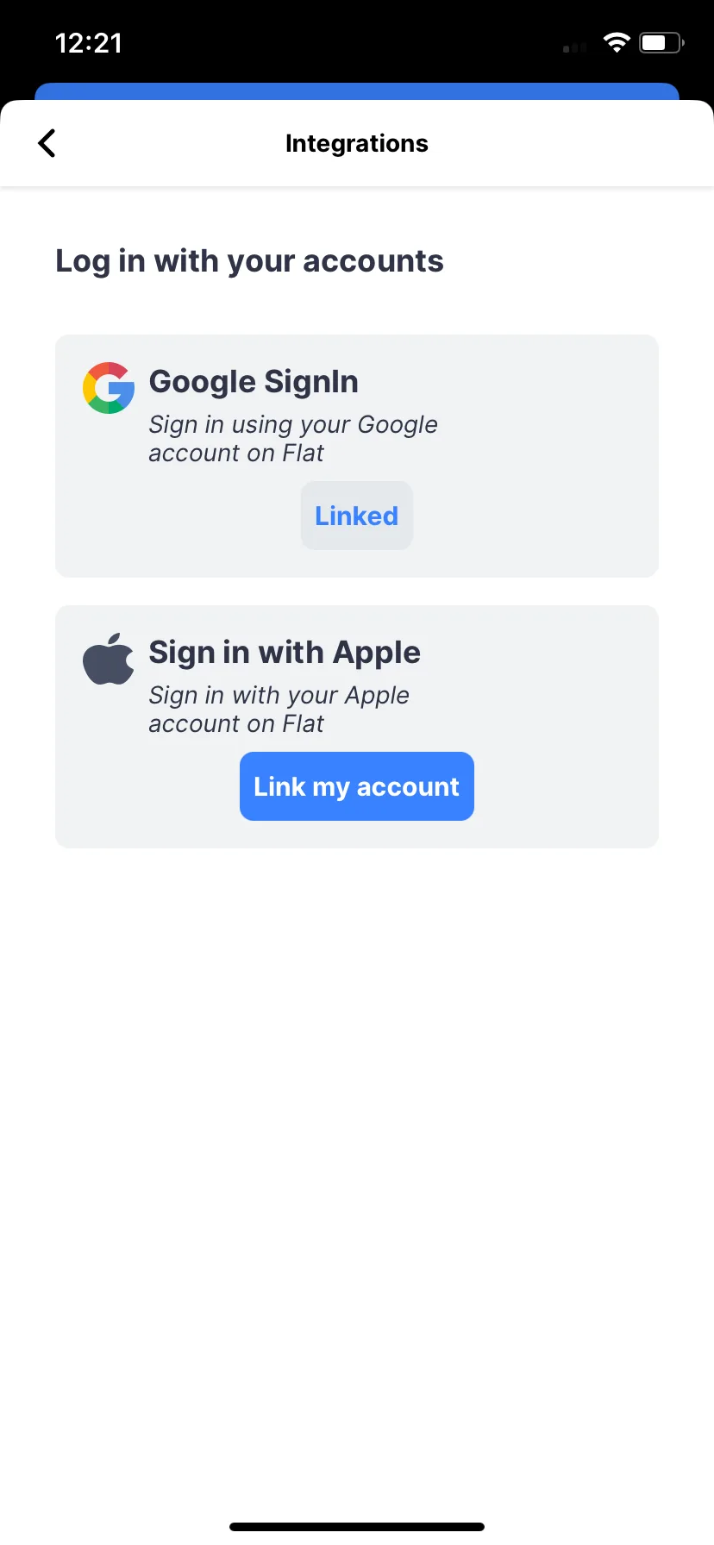714x1545 pixels.
Task: Tap the home indicator bar at bottom
Action: click(357, 1527)
